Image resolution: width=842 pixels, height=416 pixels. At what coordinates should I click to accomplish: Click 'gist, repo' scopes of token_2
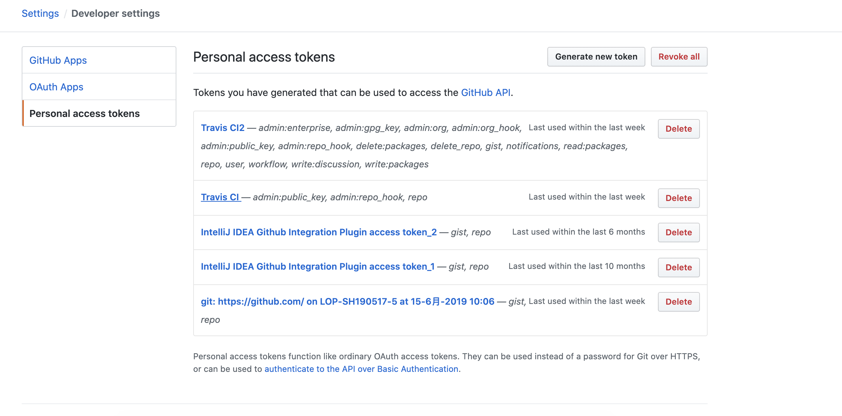tap(471, 232)
